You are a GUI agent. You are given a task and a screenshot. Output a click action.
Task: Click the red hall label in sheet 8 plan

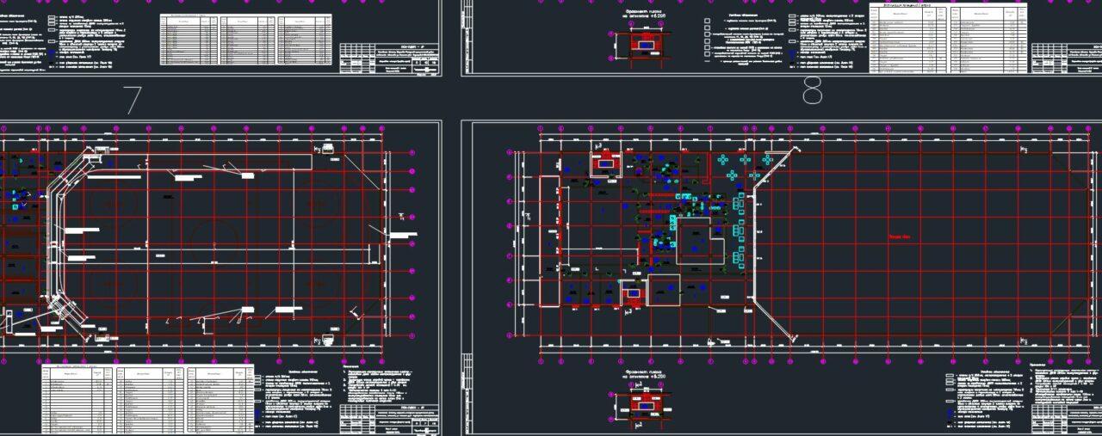pyautogui.click(x=900, y=235)
